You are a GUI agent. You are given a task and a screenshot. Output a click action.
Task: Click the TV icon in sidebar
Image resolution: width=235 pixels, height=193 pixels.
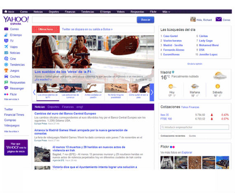pos(6,41)
